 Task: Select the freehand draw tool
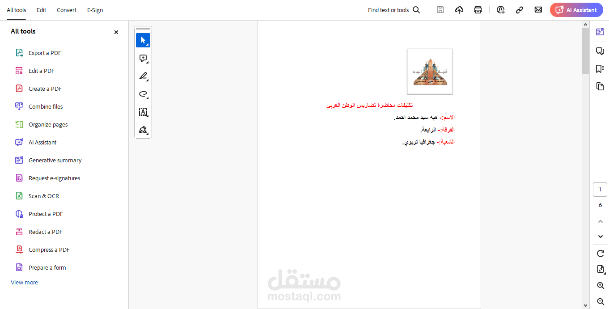[x=143, y=94]
